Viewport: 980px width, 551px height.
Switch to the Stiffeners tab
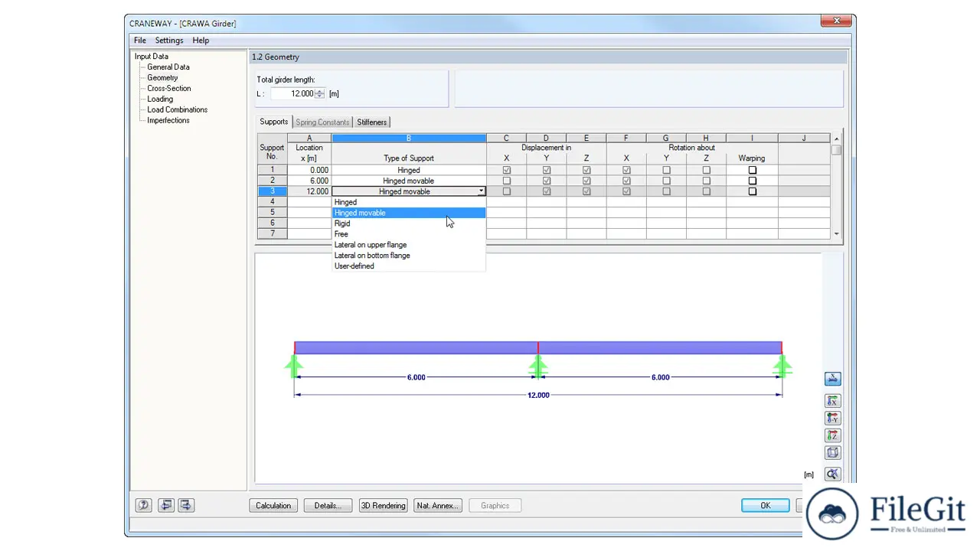point(372,122)
